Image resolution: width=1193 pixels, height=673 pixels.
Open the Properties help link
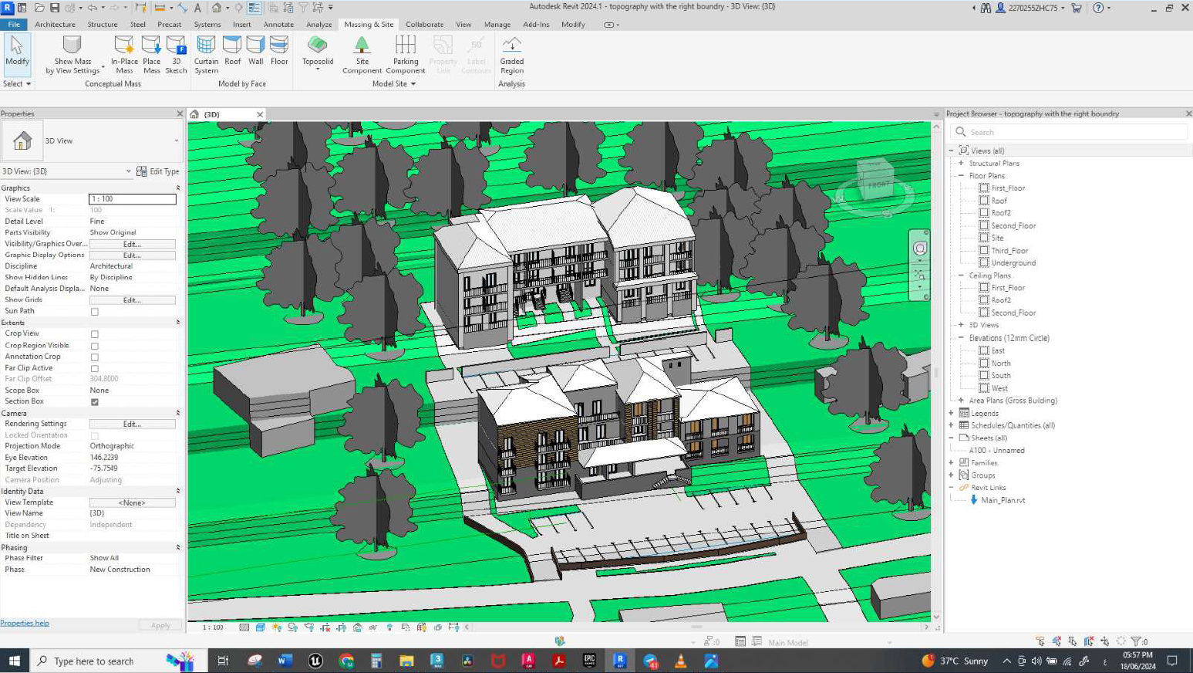click(25, 624)
